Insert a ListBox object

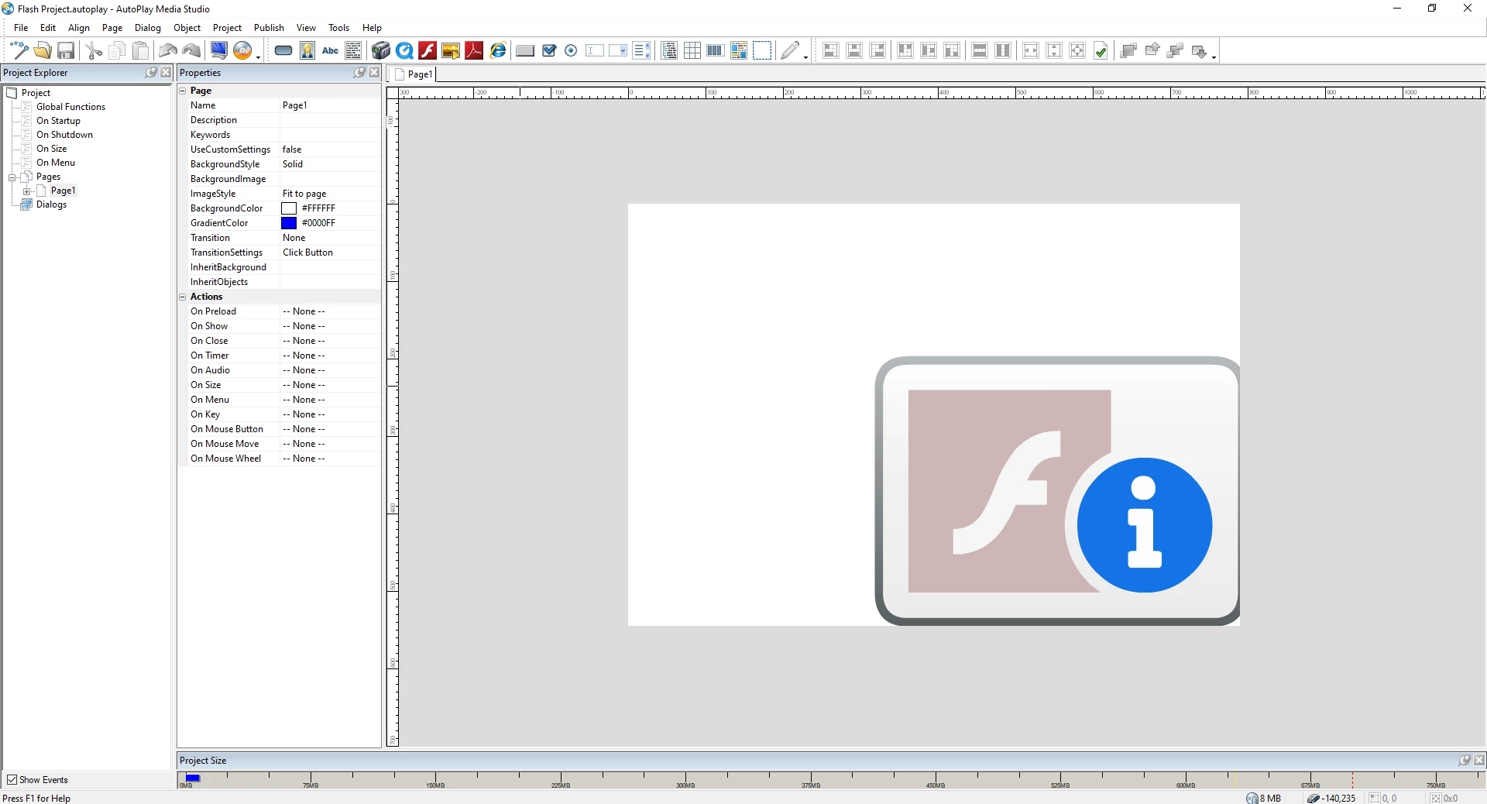pyautogui.click(x=641, y=51)
